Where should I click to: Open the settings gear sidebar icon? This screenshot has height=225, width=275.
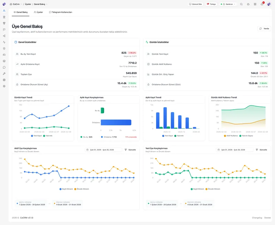pyautogui.click(x=4, y=86)
